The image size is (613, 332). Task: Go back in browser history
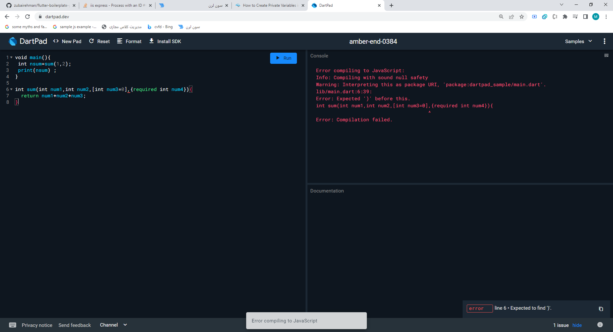[x=7, y=17]
